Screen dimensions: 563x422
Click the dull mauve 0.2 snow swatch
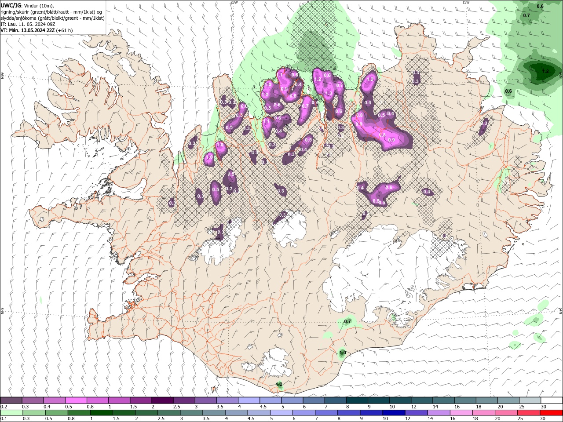click(x=11, y=400)
